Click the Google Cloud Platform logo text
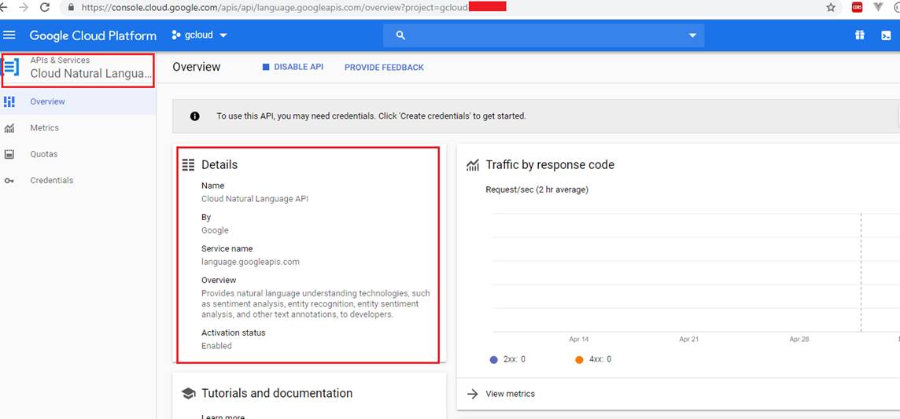The image size is (900, 419). (x=93, y=35)
